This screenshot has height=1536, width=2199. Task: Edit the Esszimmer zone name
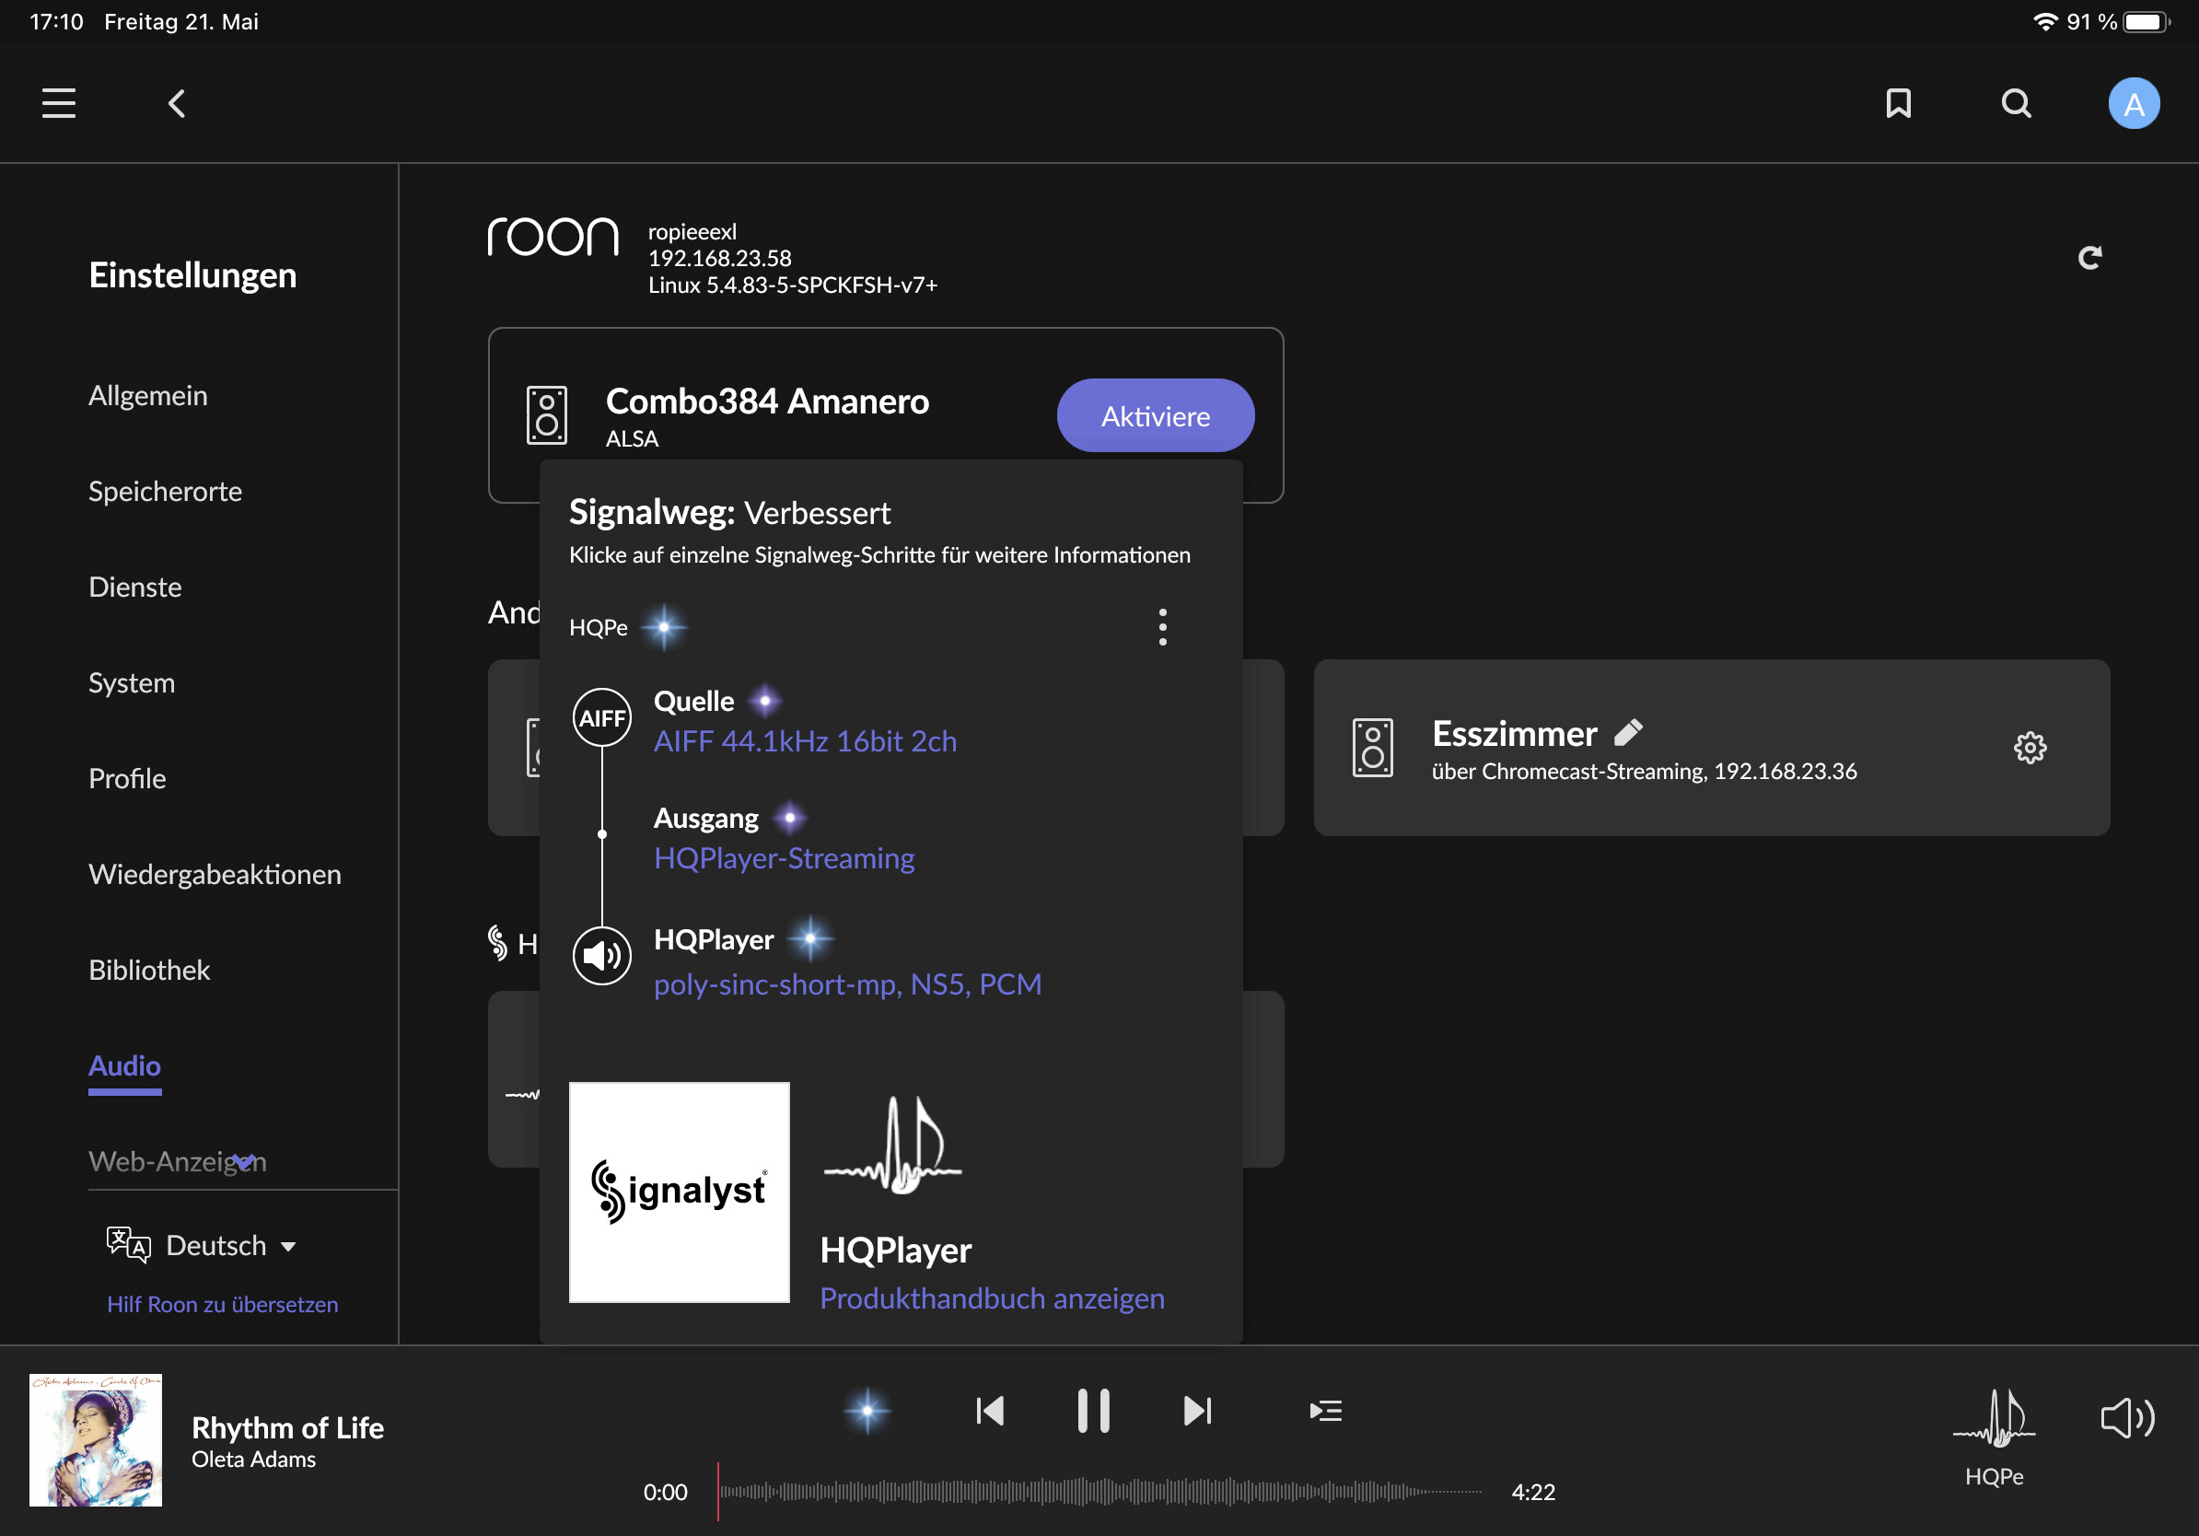point(1628,733)
